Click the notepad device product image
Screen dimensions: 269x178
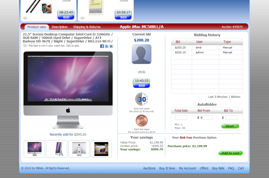pyautogui.click(x=96, y=7)
